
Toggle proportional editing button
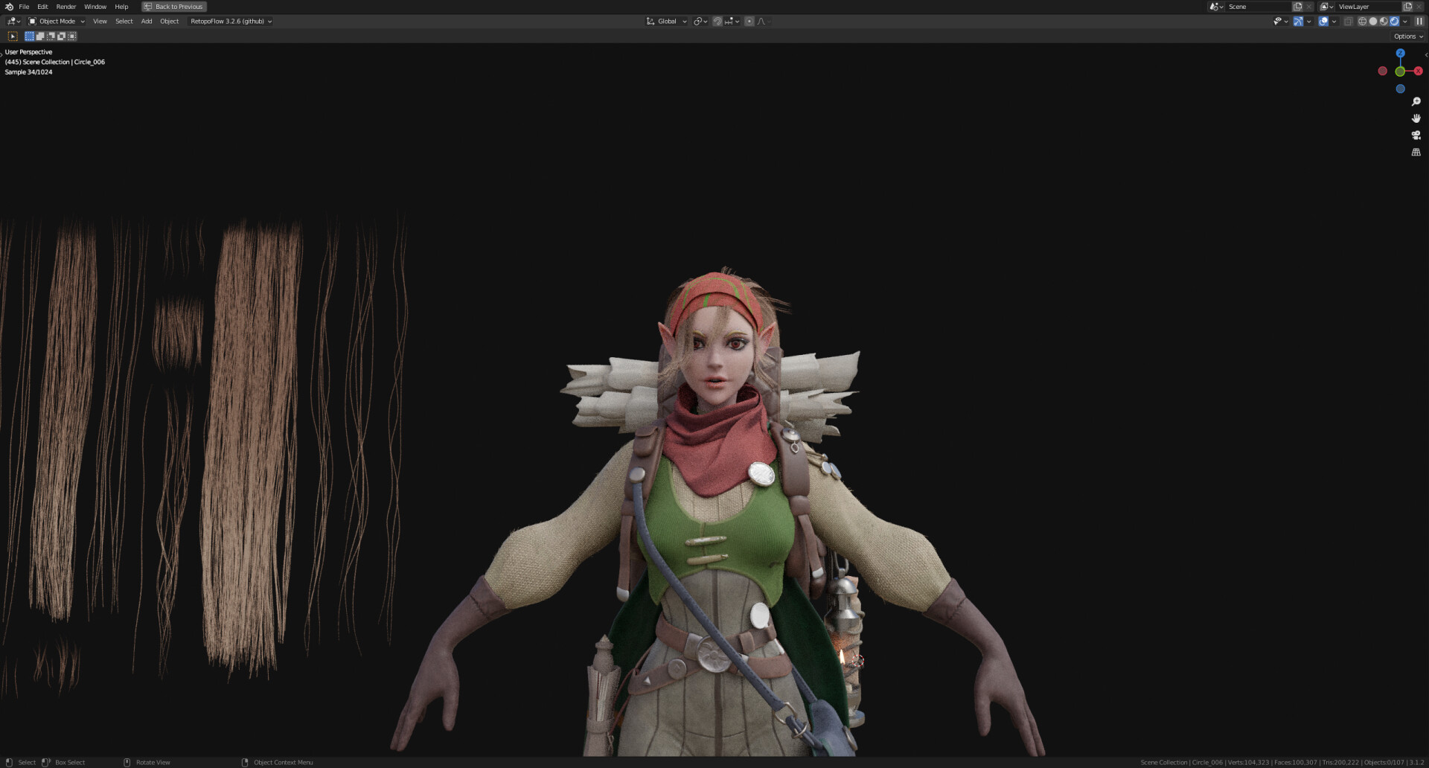pos(749,22)
